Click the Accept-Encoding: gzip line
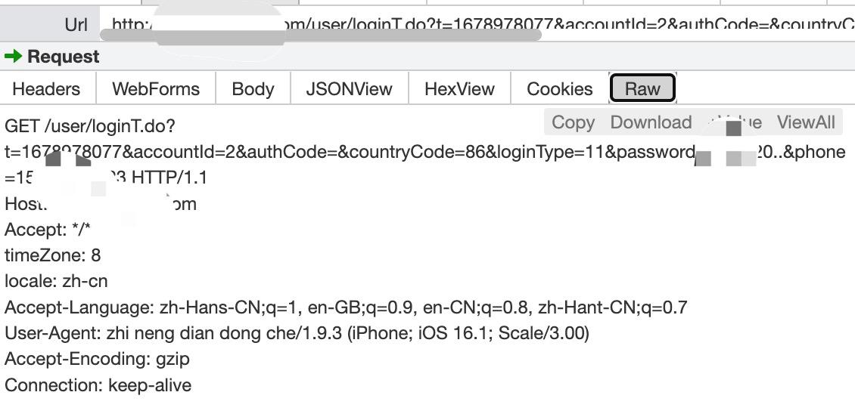This screenshot has width=855, height=420. click(97, 359)
